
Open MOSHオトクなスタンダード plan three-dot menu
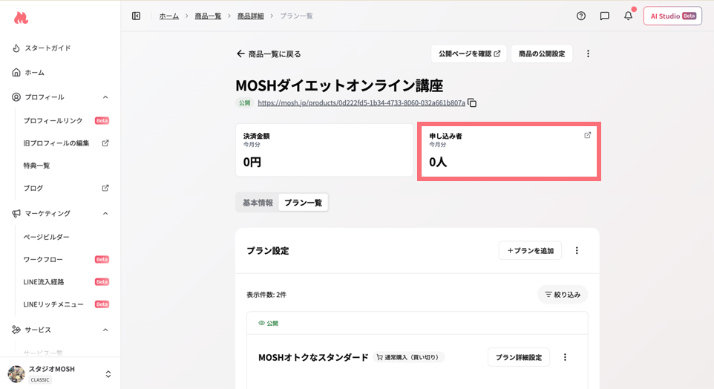(x=565, y=357)
